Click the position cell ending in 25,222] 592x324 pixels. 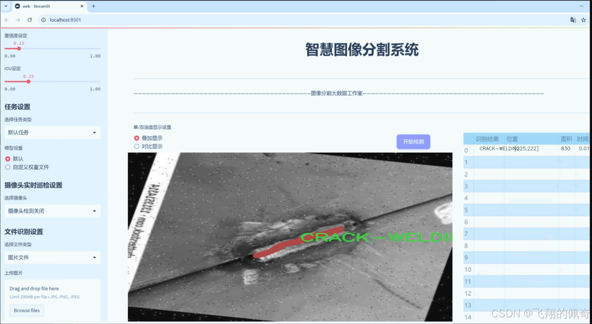click(531, 149)
